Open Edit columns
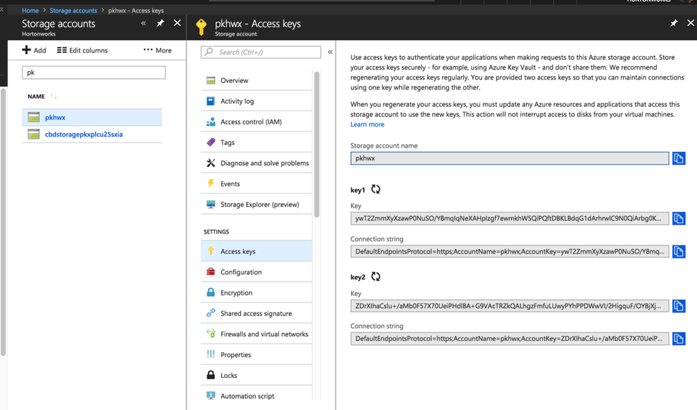 (x=82, y=50)
